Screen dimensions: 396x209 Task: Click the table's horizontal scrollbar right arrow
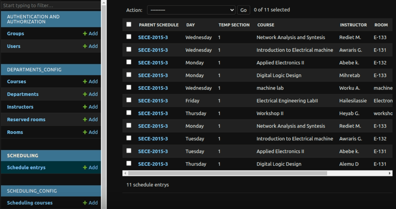pos(390,173)
